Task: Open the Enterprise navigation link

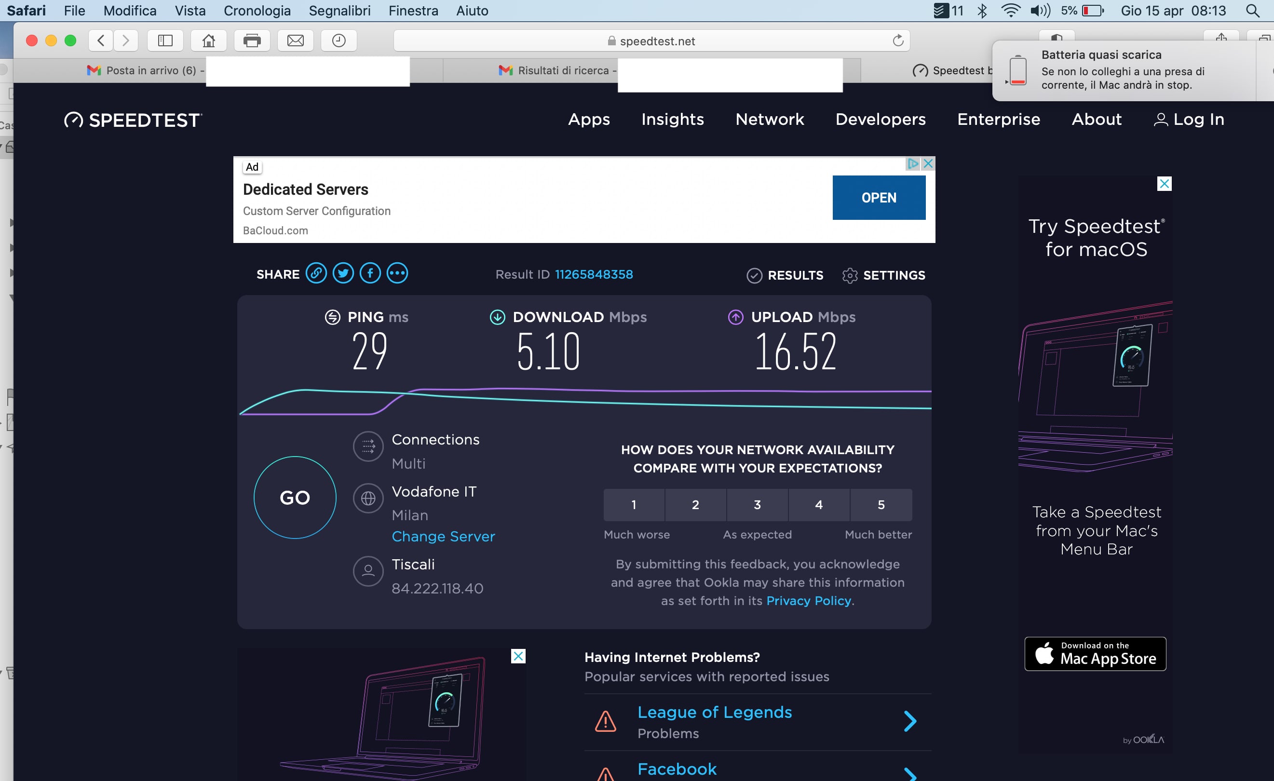Action: (998, 120)
